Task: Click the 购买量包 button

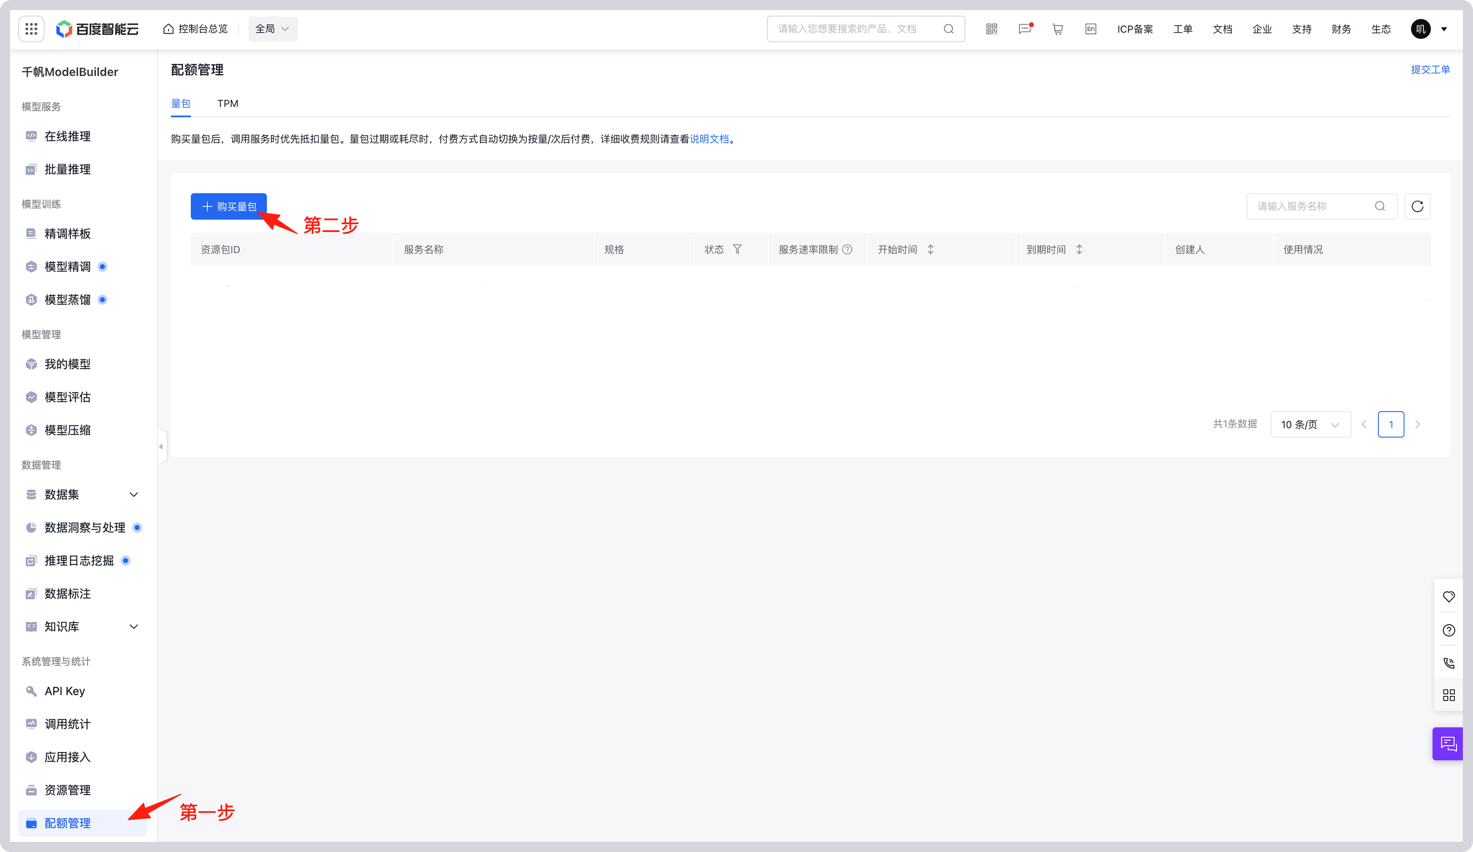Action: click(229, 206)
